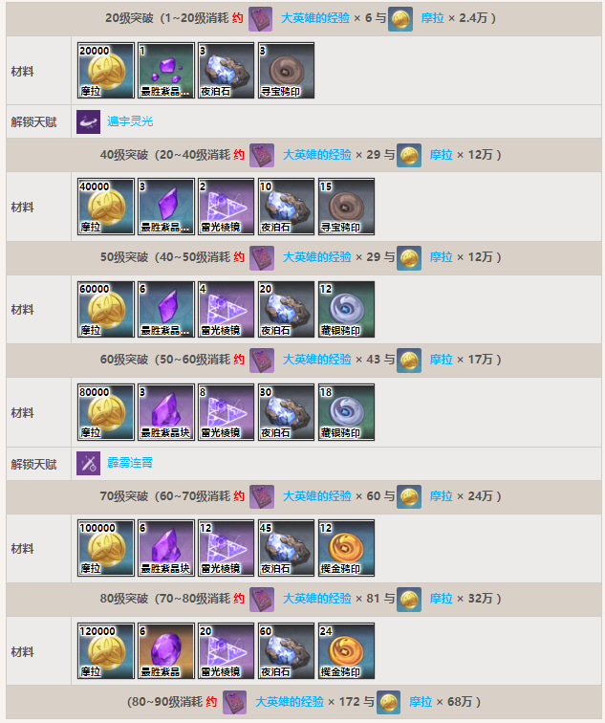Image resolution: width=605 pixels, height=723 pixels.
Task: Open the 霹雳连霄 talent link
Action: (130, 463)
